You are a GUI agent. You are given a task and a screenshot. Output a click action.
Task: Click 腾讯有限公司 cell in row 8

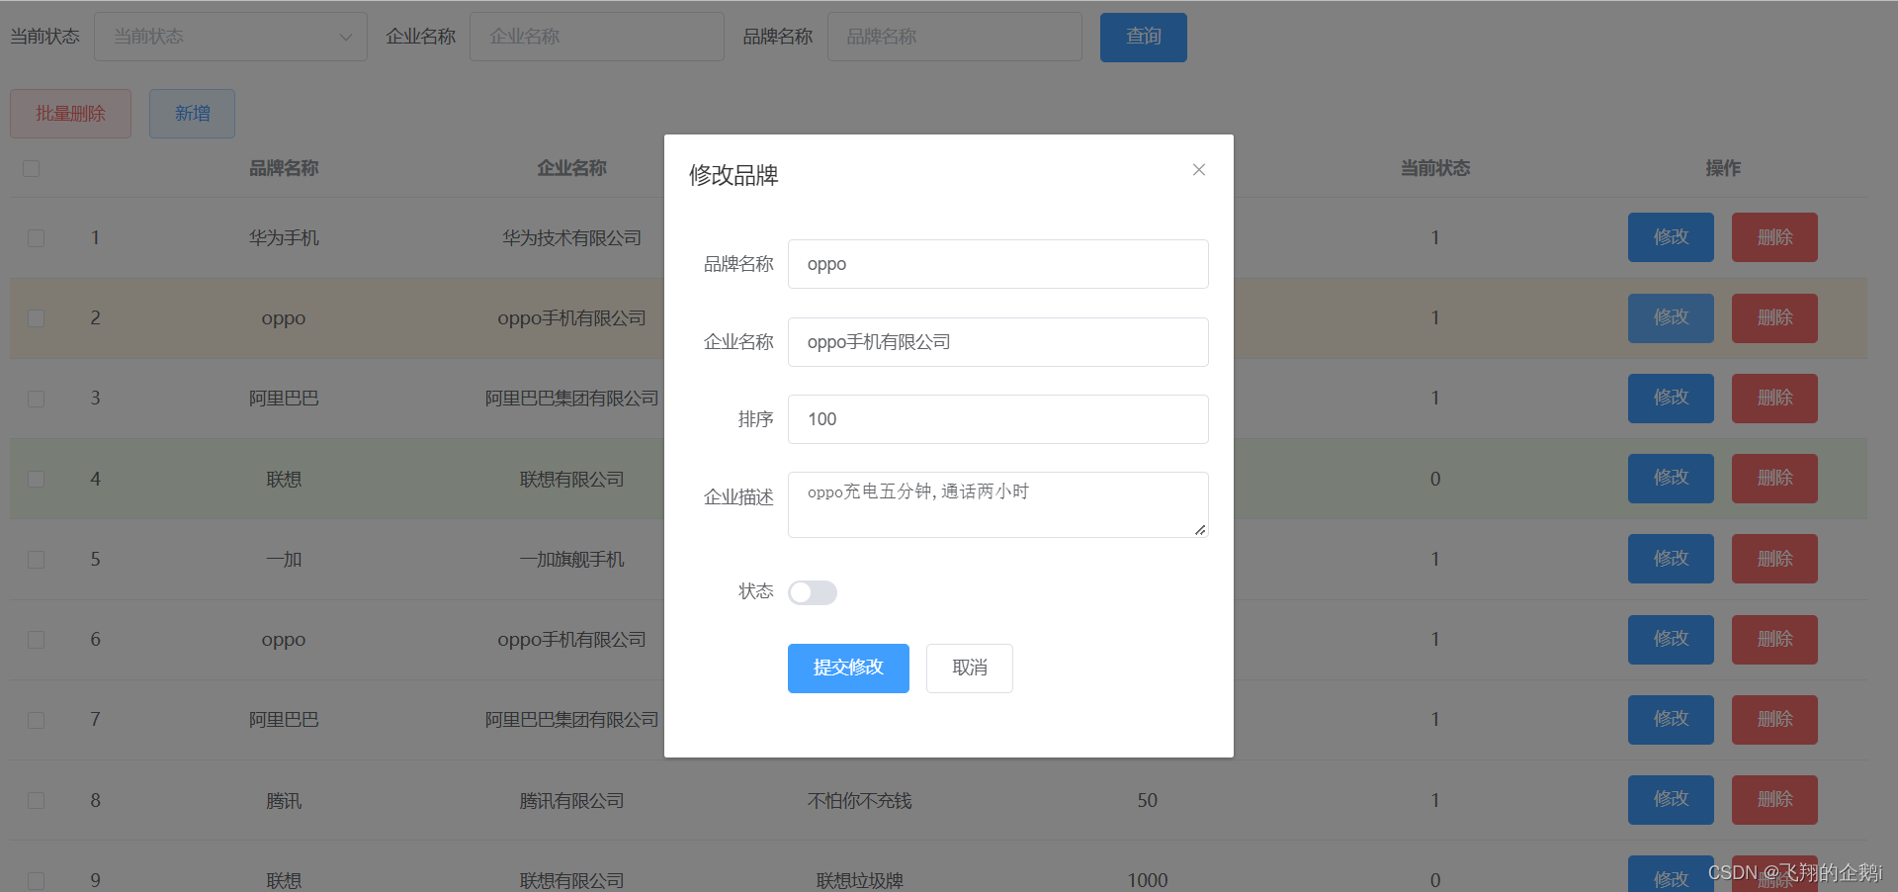pyautogui.click(x=571, y=801)
